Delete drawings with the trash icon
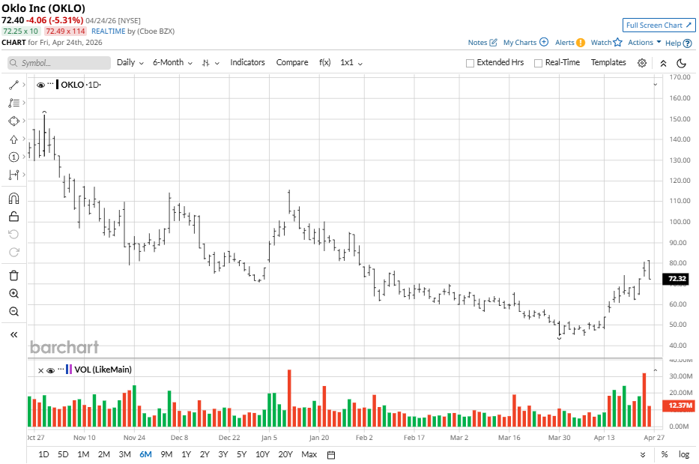 pos(13,276)
